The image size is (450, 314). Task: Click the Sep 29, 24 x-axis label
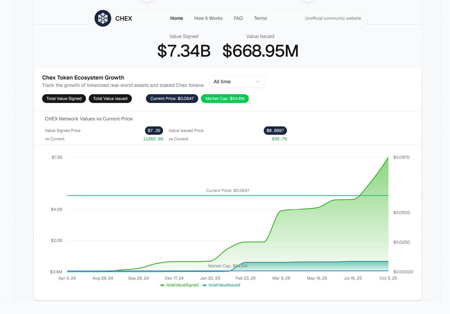[138, 278]
